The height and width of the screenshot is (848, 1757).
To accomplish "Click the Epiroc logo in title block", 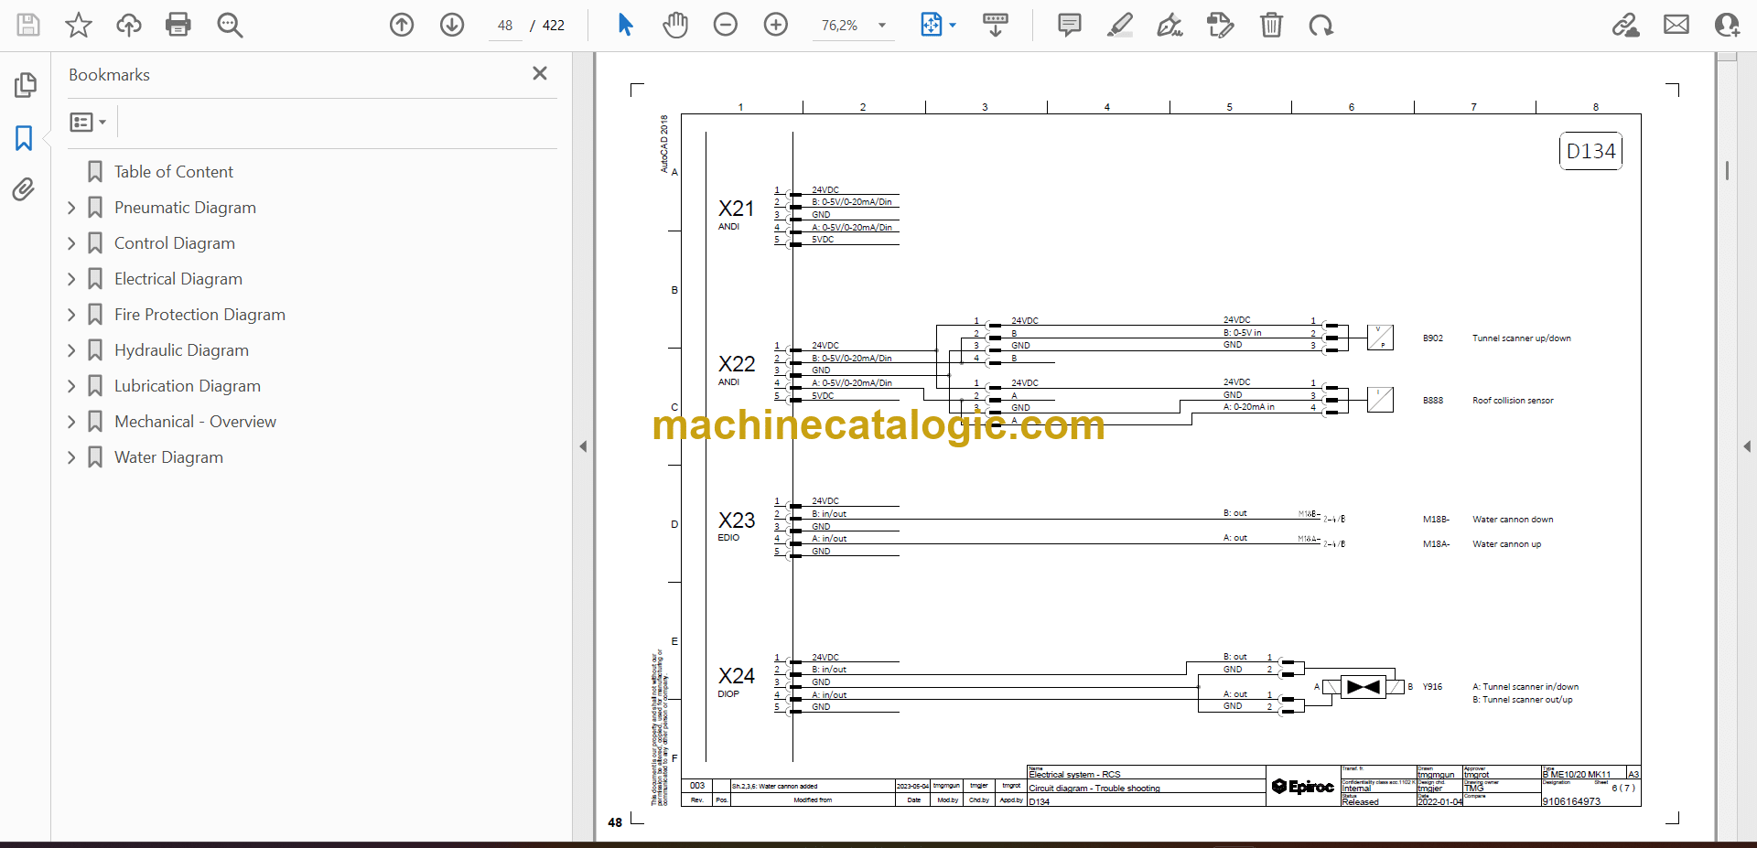I will click(x=1302, y=787).
